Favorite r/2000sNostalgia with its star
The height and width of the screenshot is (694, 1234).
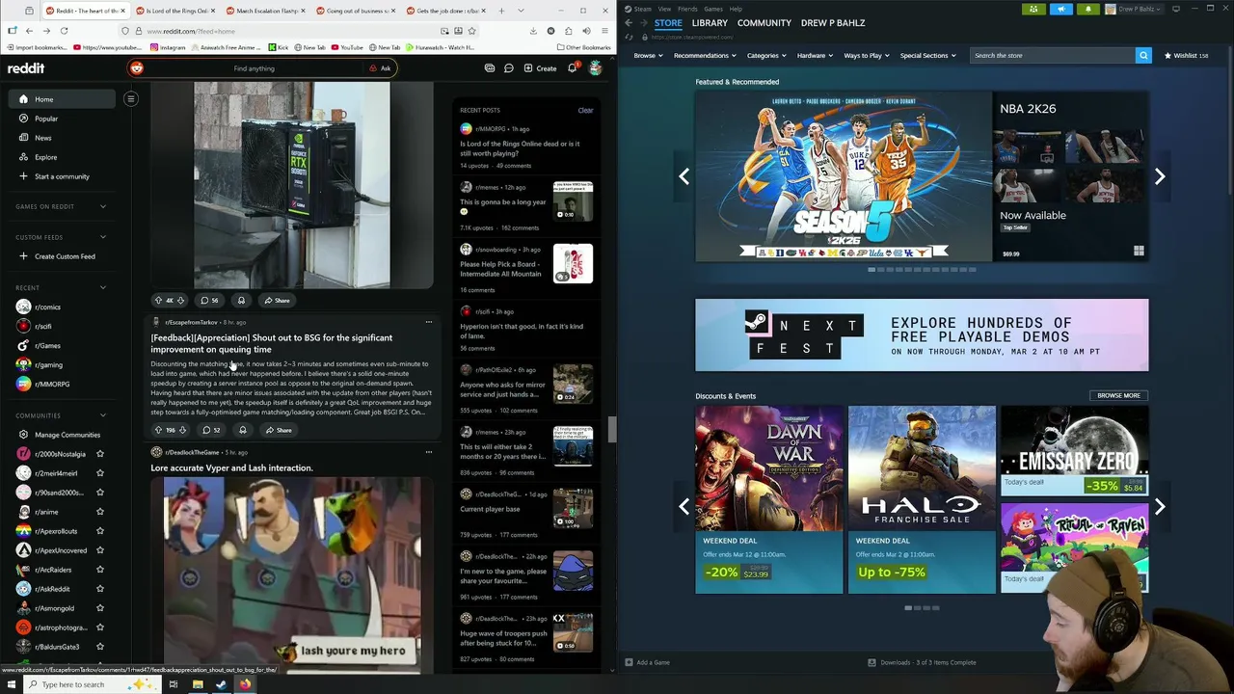pos(100,454)
